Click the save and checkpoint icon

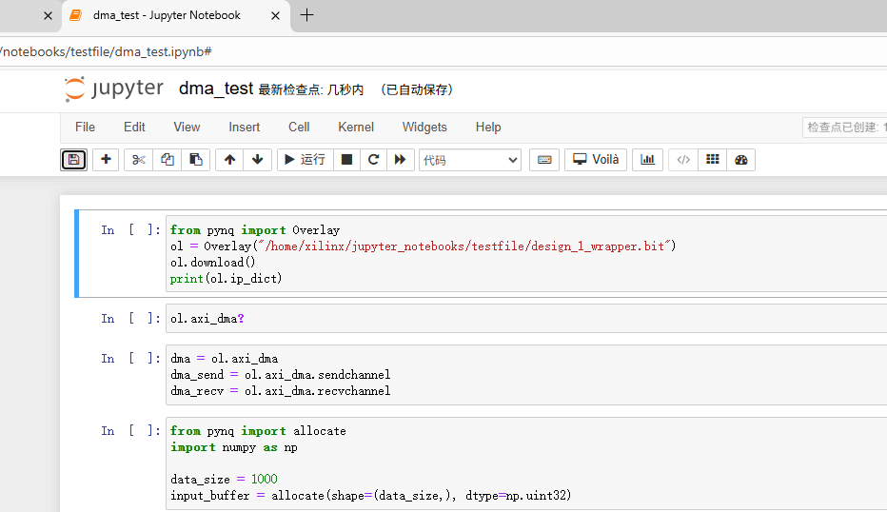[74, 160]
